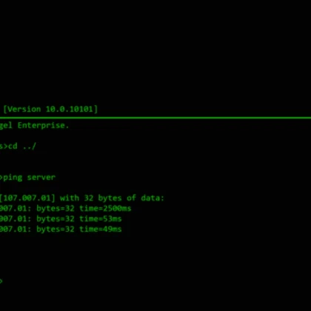
Task: Select bytes=32 on the 49ms line
Action: point(56,230)
